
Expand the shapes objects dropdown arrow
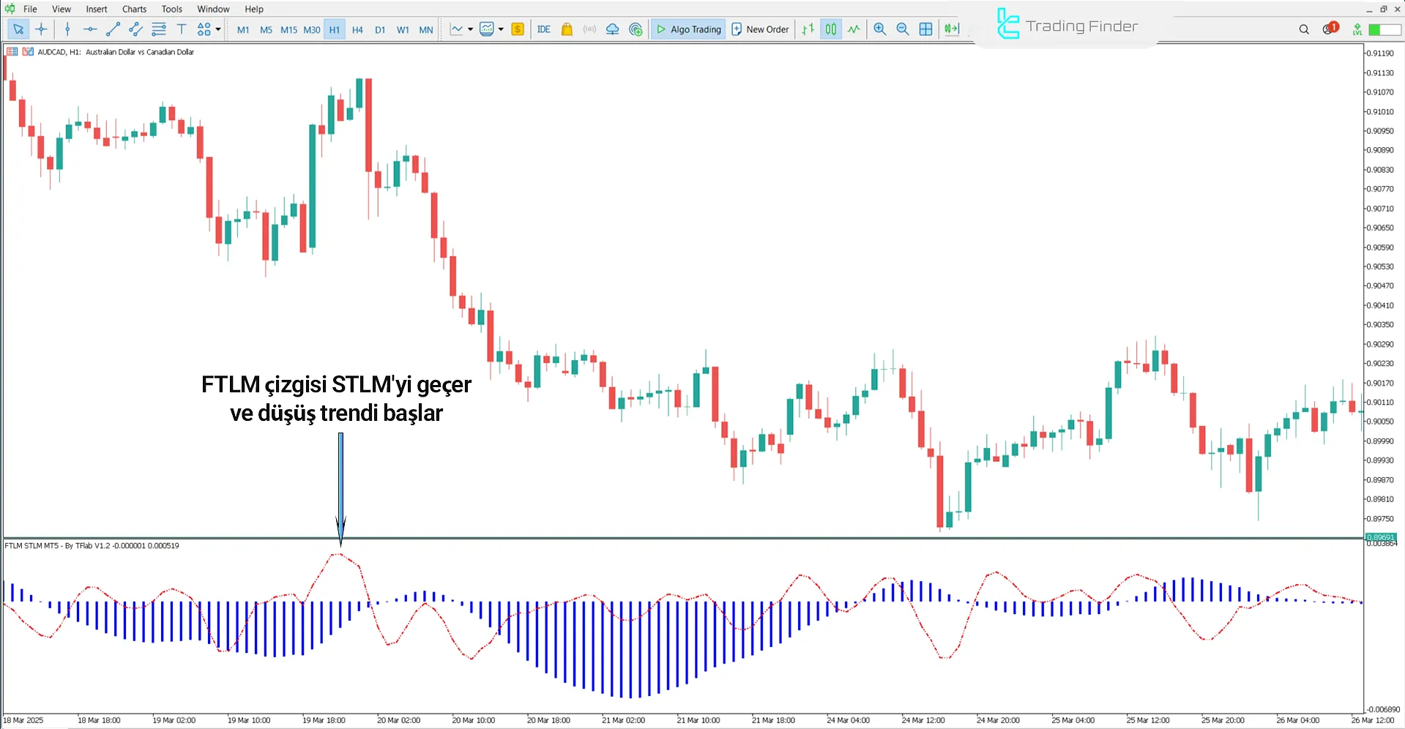click(x=218, y=29)
